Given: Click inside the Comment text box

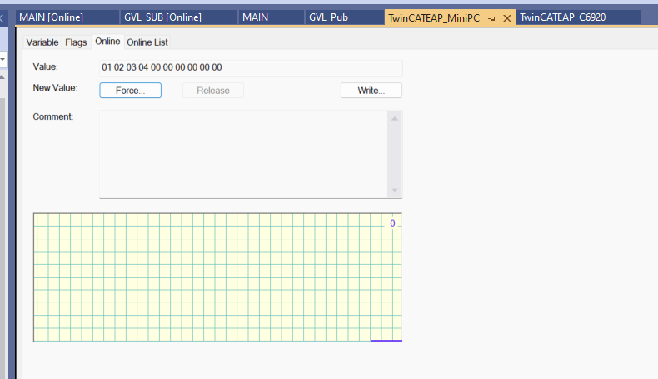Looking at the screenshot, I should pos(243,154).
